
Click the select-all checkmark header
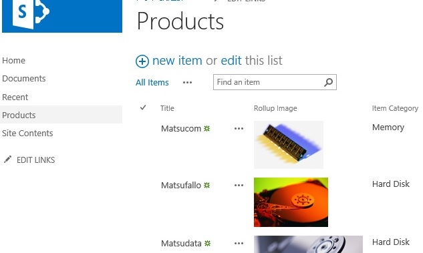point(143,107)
